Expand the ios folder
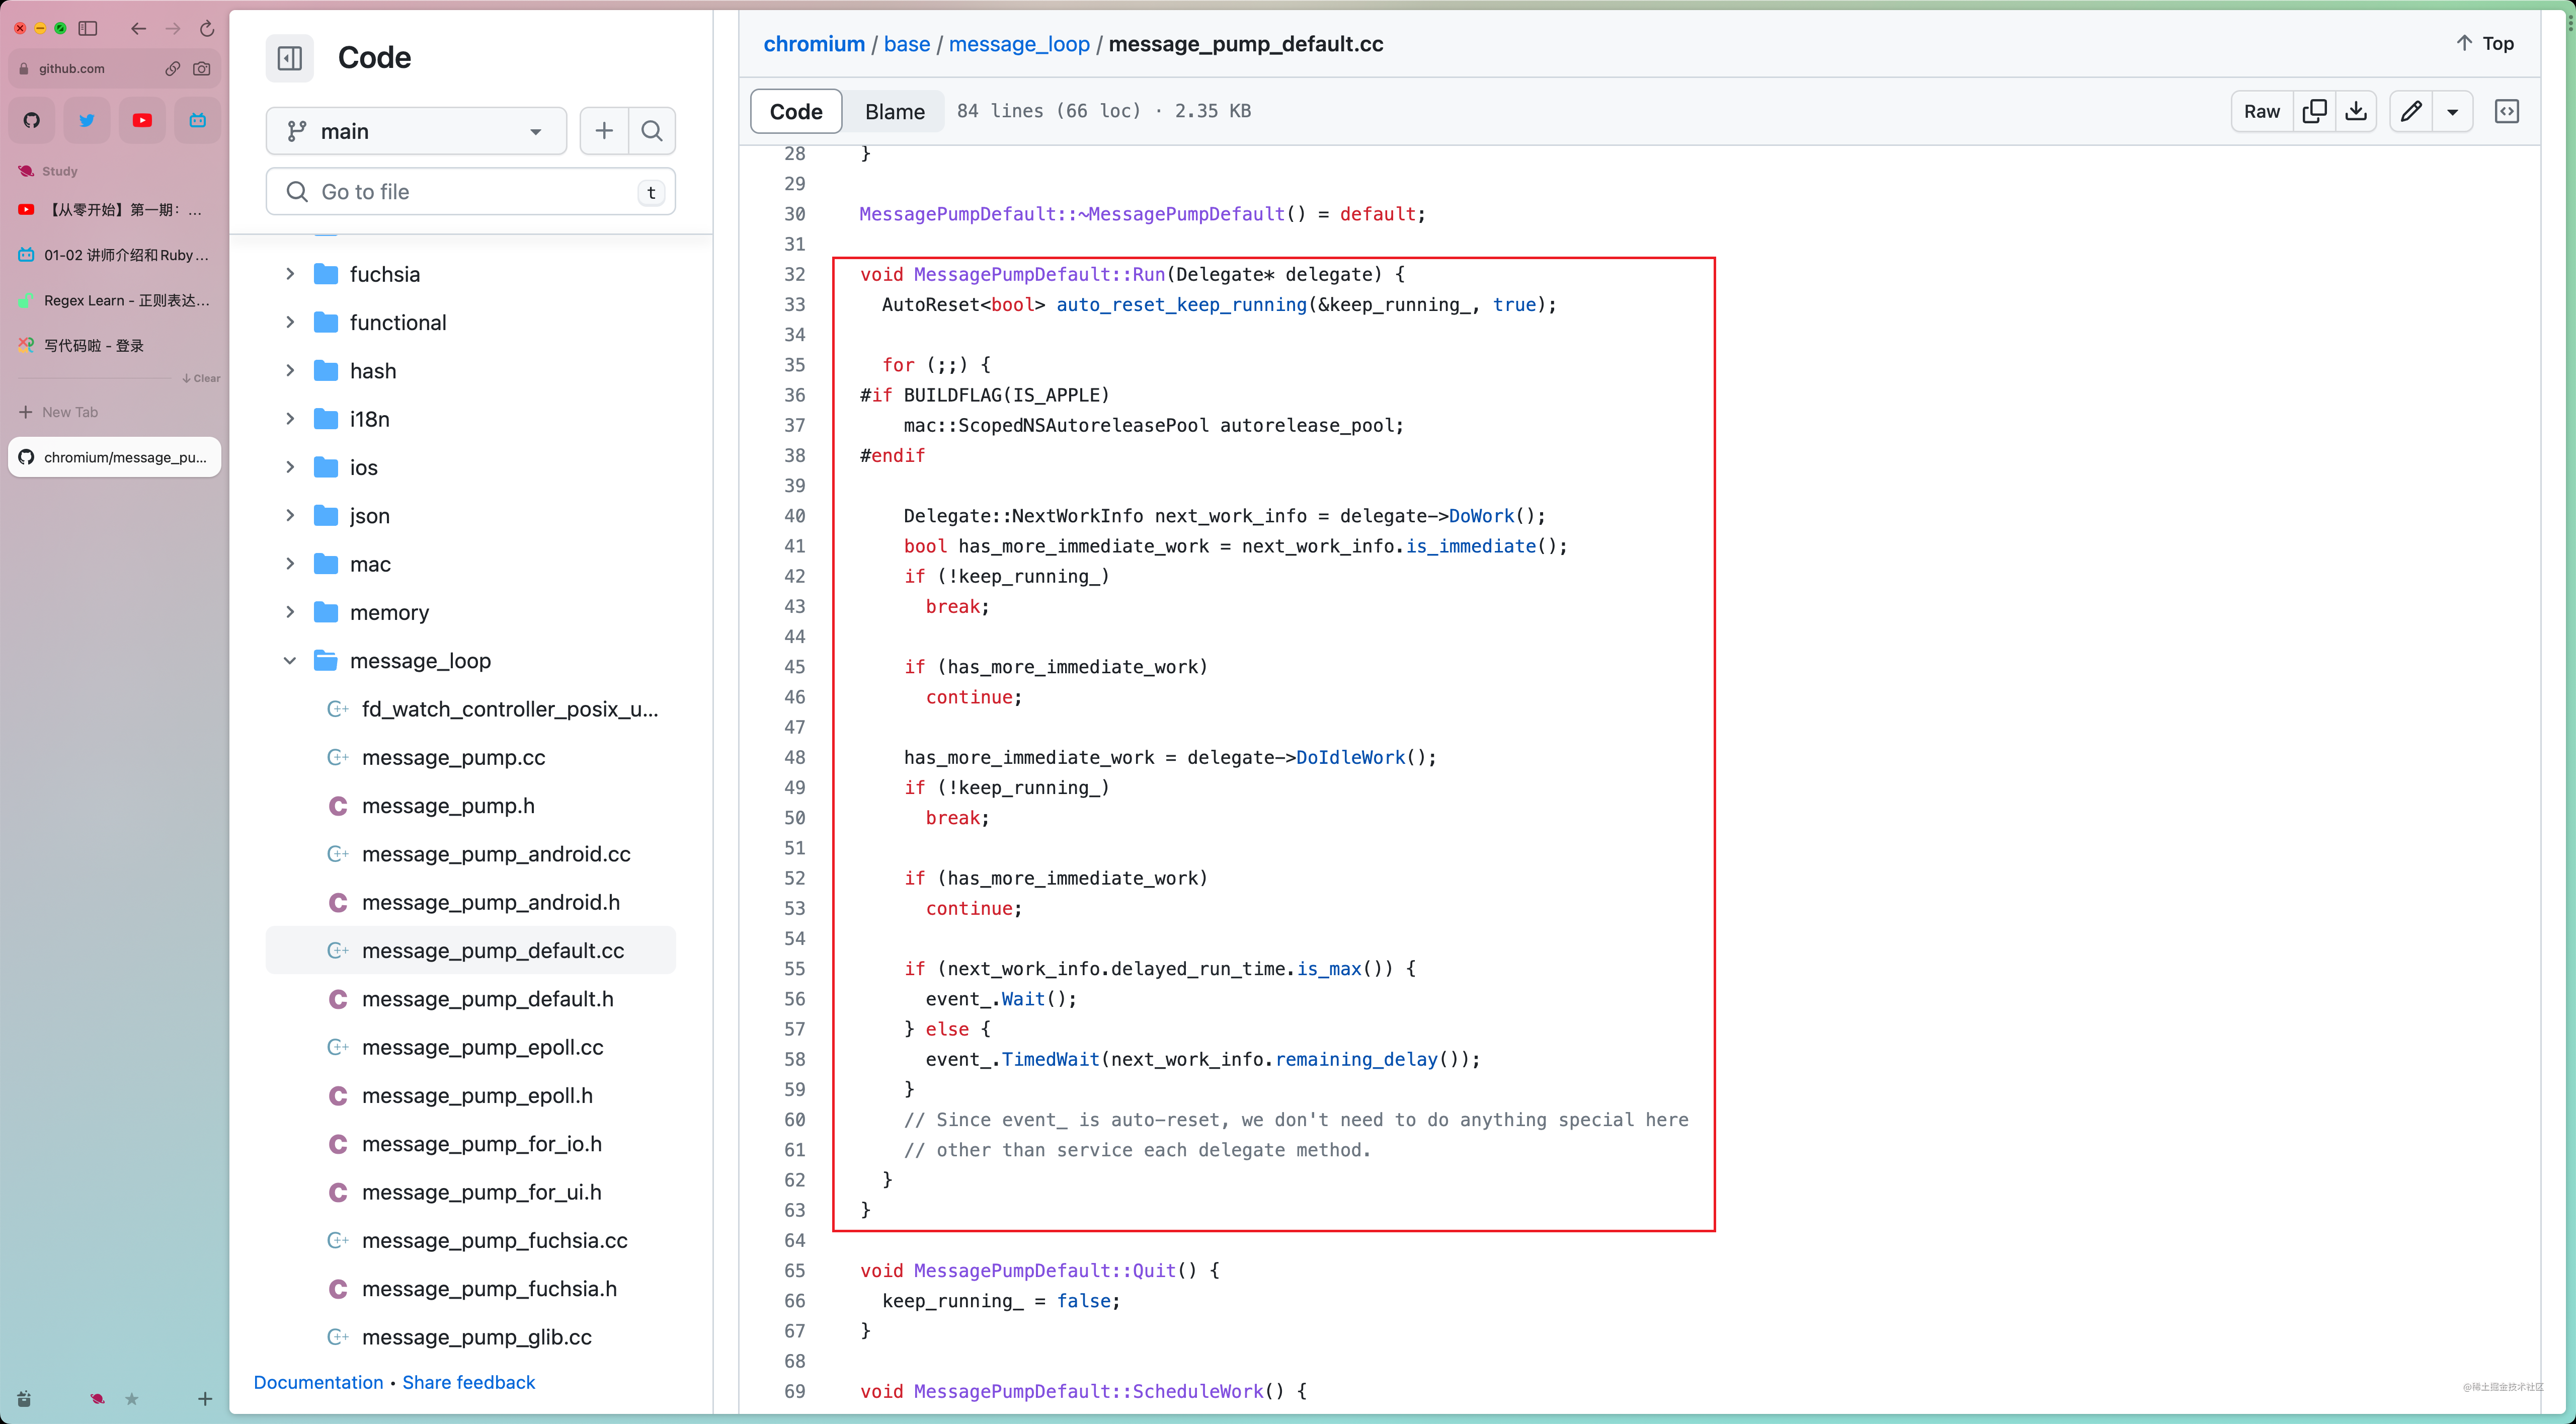Image resolution: width=2576 pixels, height=1424 pixels. (290, 467)
